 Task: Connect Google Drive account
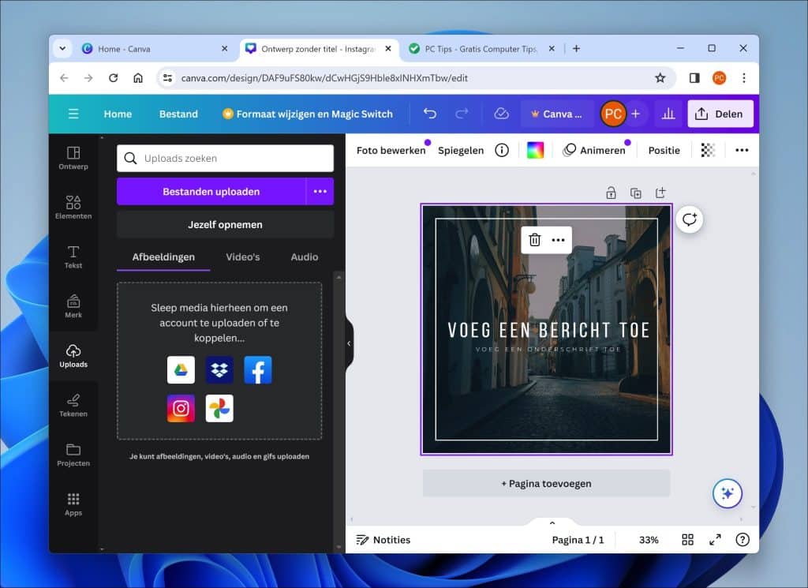(x=181, y=369)
